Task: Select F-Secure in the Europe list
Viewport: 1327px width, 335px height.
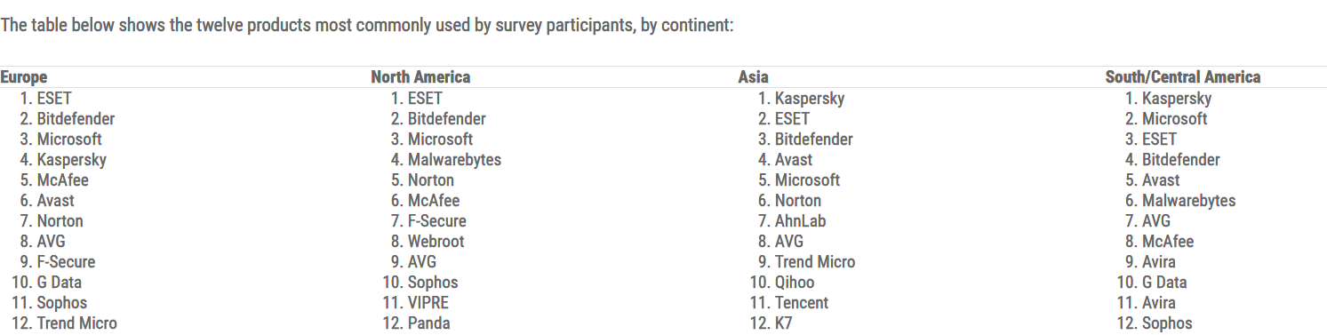Action: (66, 262)
